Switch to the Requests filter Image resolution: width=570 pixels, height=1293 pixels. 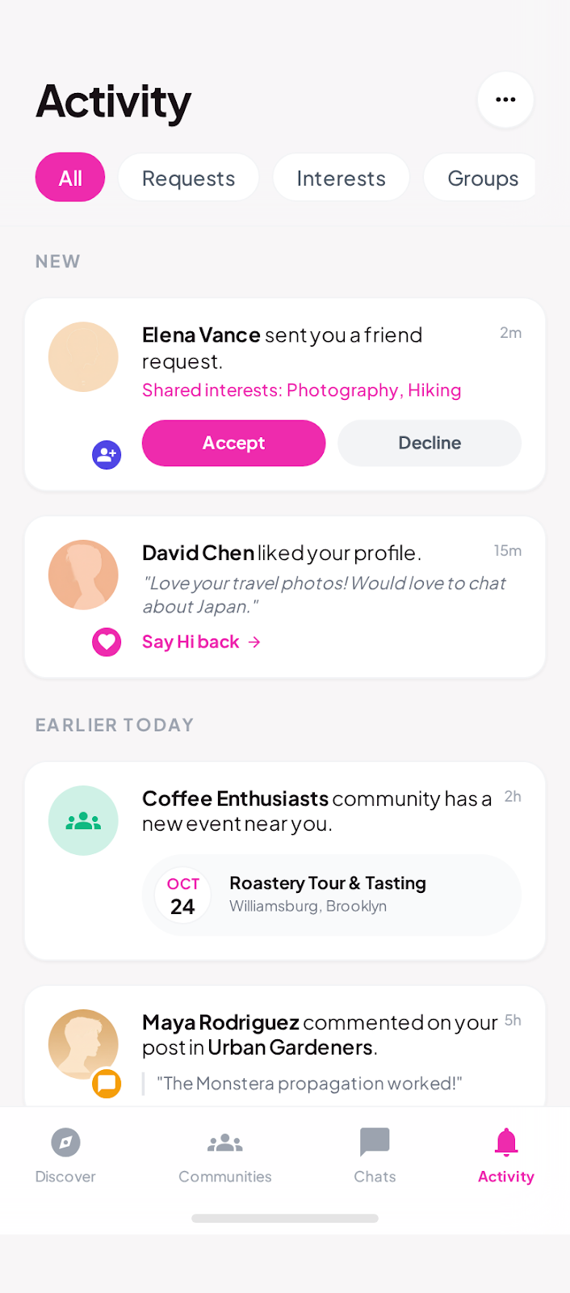coord(188,178)
